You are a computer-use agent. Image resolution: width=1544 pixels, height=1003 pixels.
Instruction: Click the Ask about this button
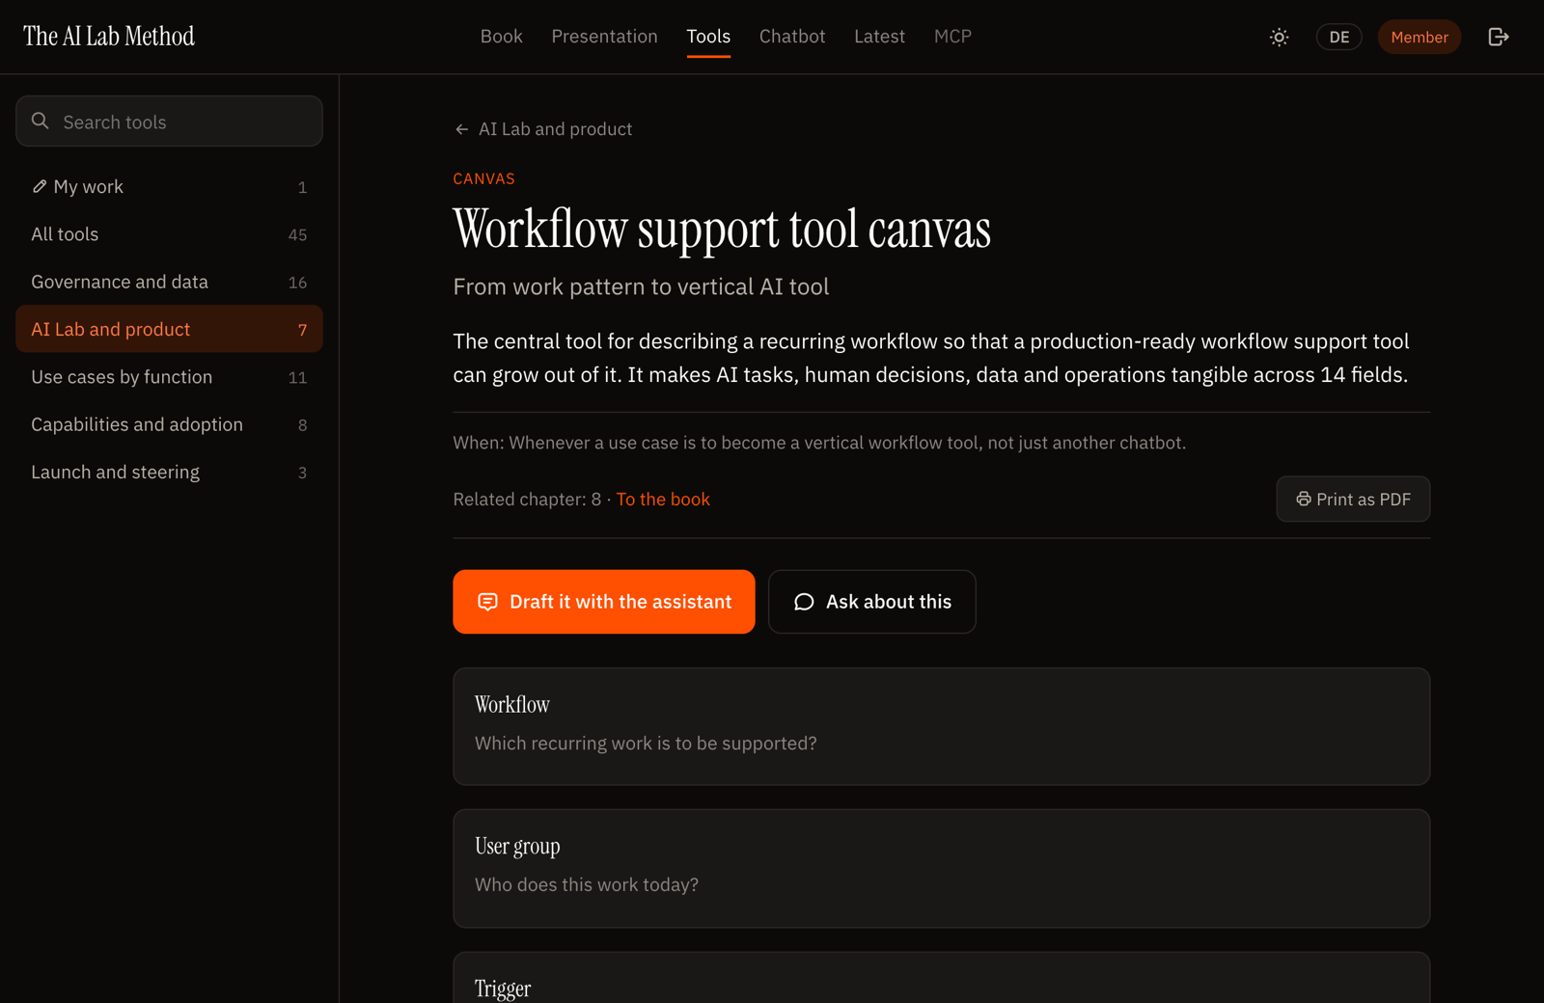[x=872, y=602]
